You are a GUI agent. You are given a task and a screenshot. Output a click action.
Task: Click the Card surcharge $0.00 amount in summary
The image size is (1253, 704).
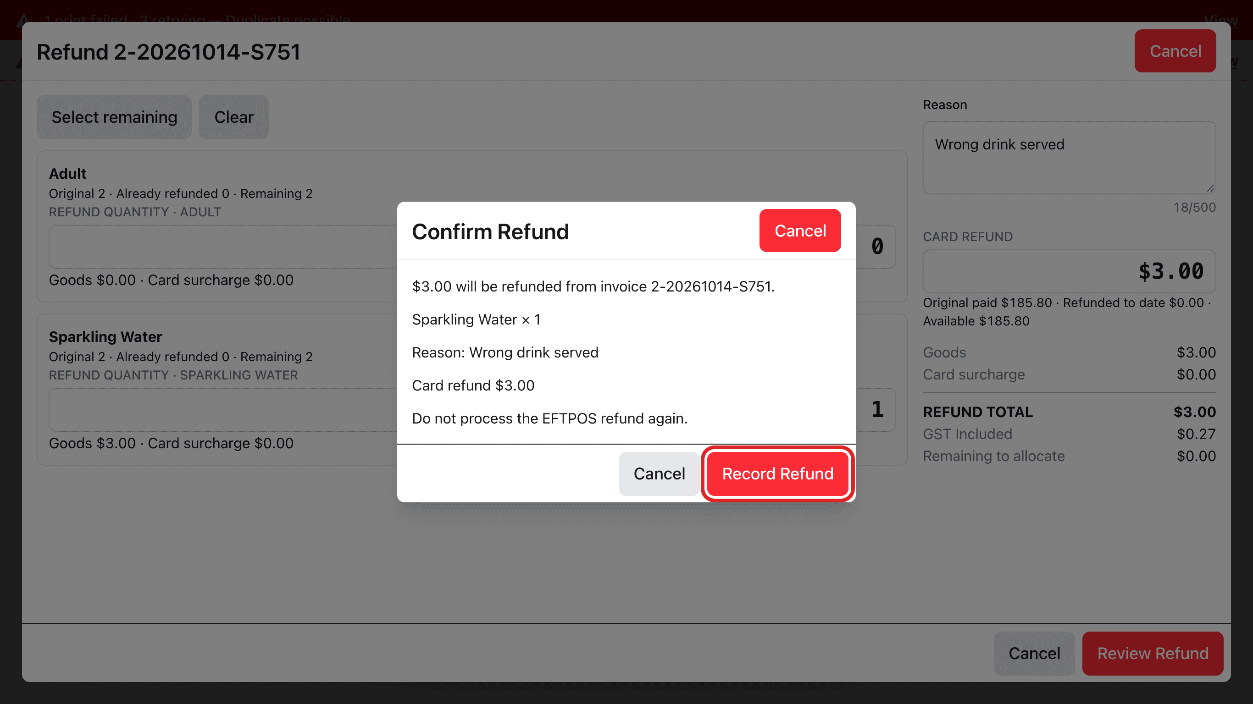[1196, 374]
